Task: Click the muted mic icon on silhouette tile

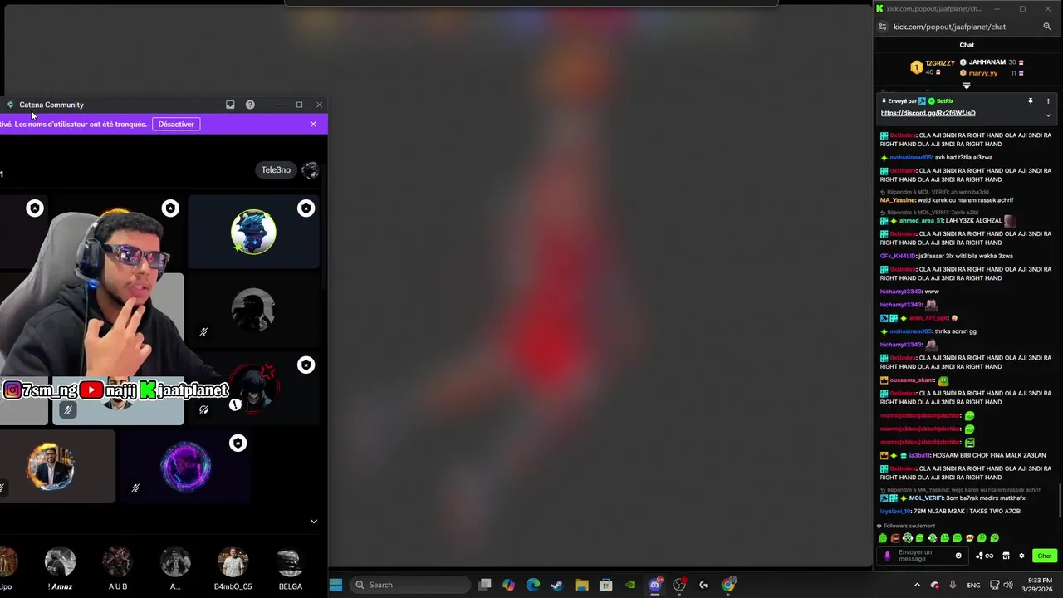Action: (x=203, y=332)
